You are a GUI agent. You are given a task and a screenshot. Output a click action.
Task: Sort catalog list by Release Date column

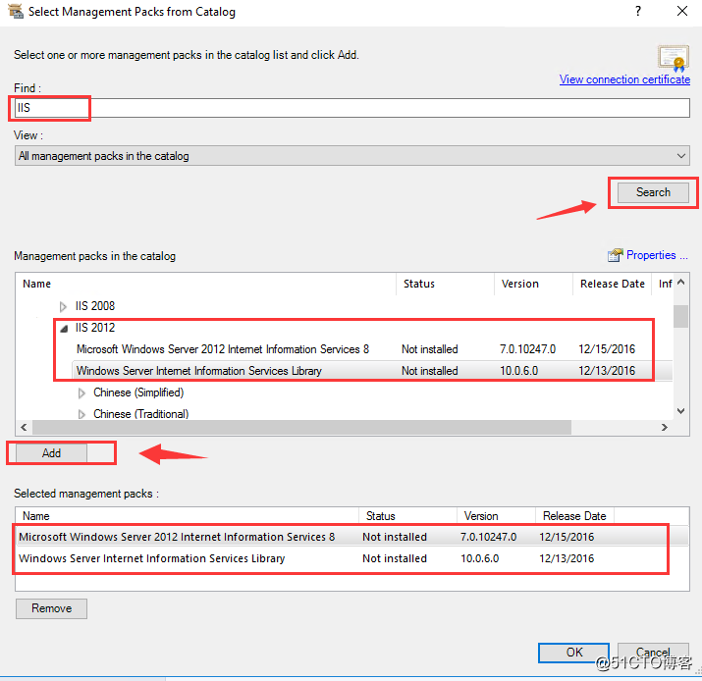coord(612,284)
